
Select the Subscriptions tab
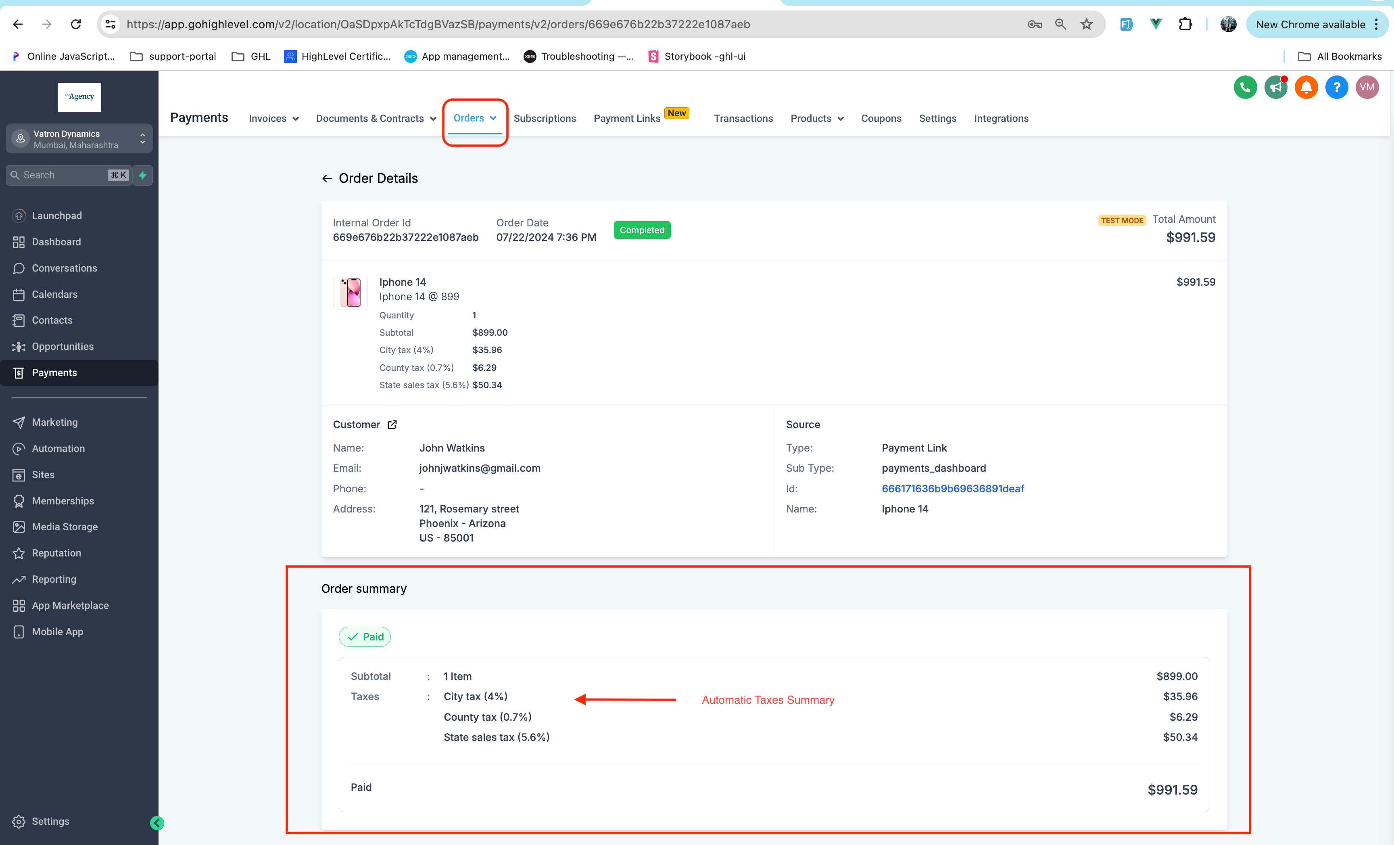(x=544, y=117)
